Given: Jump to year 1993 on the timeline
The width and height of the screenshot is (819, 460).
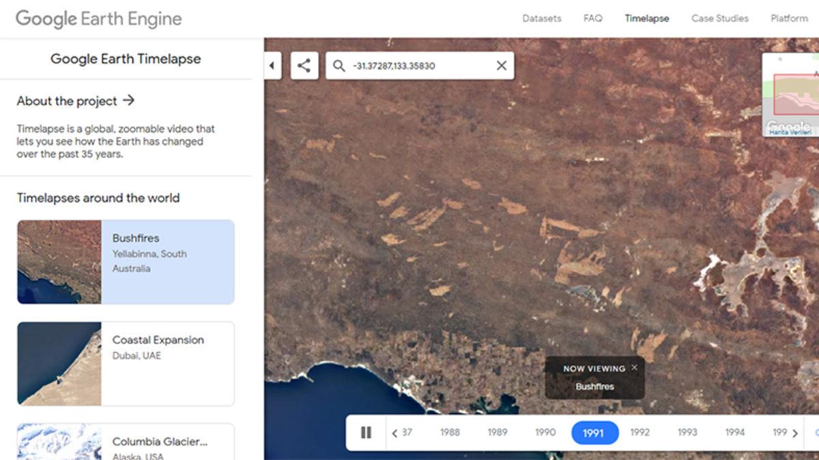Looking at the screenshot, I should pos(687,432).
